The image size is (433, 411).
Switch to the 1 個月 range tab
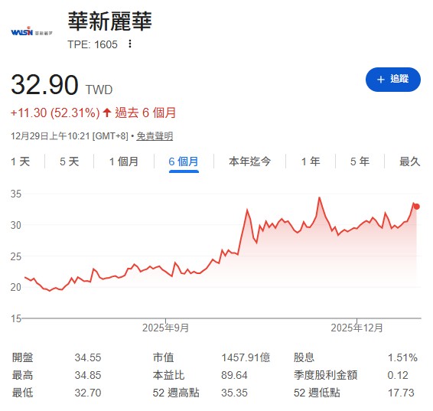[x=124, y=161]
